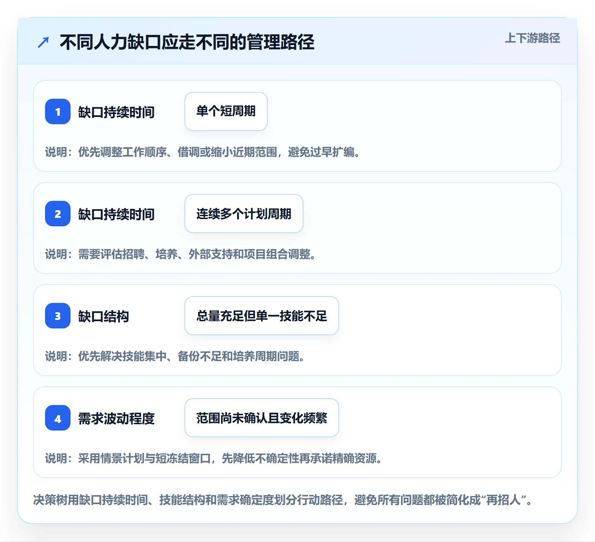Click the 上下游路径 label in header
This screenshot has height=542, width=595.
pos(533,38)
